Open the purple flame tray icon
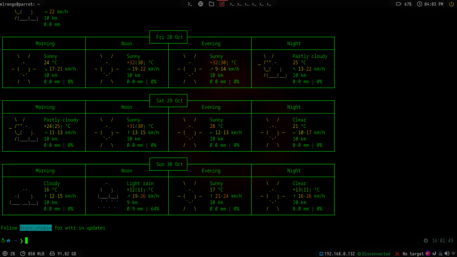This screenshot has height=257, width=457. coord(428,253)
